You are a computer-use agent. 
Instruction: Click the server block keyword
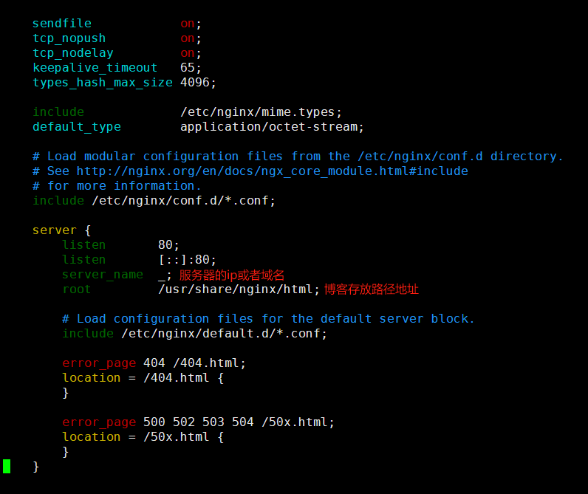54,230
